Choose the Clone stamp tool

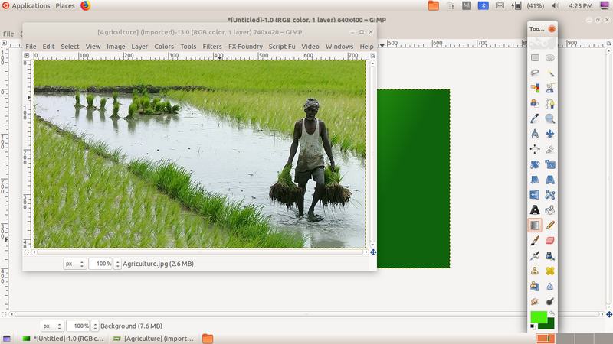point(535,271)
